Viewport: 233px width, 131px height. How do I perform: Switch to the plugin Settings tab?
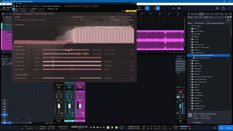coord(44,14)
